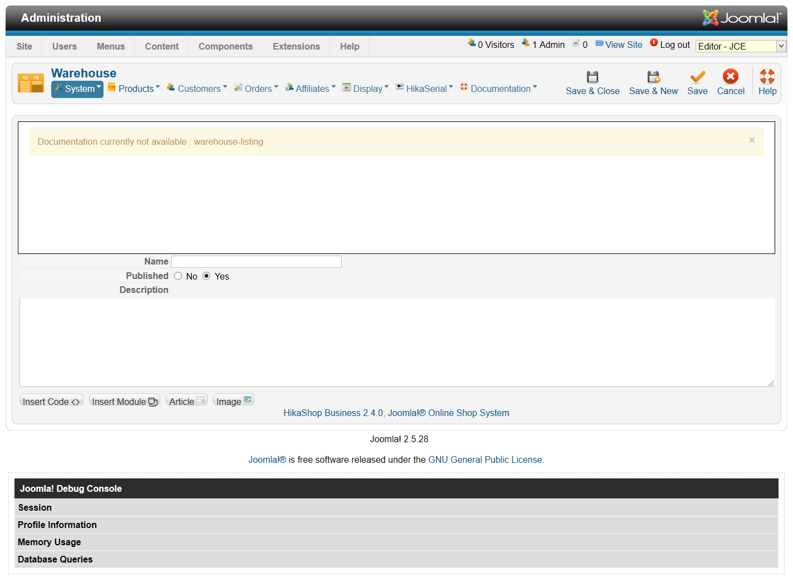Click the Visitors user icon

(471, 43)
